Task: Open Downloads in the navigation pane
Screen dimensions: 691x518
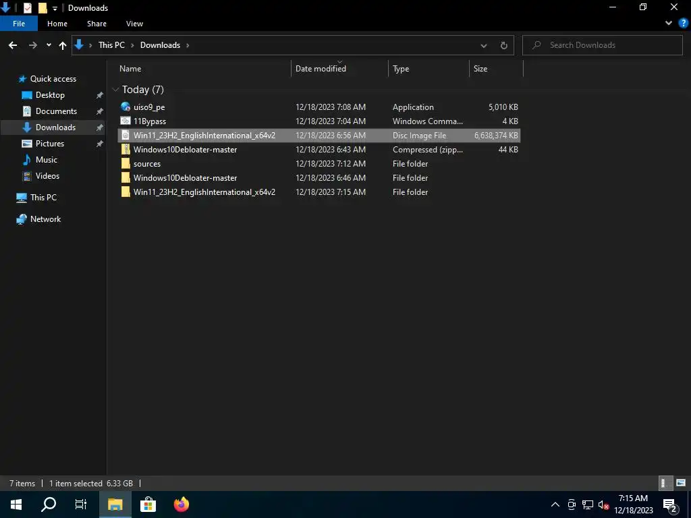Action: 55,127
